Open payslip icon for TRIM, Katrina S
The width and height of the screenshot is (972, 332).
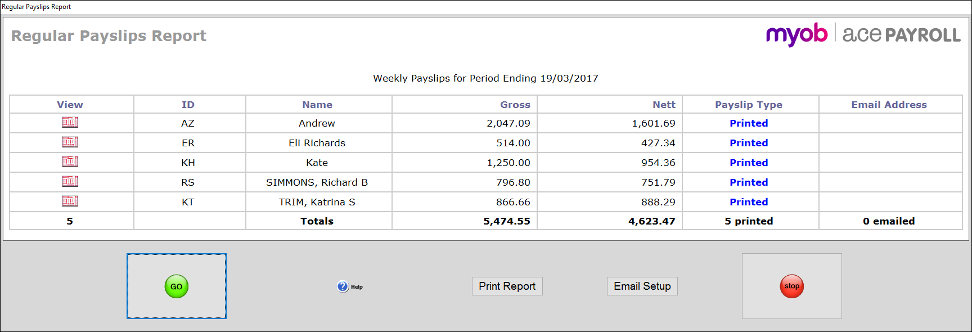[70, 201]
